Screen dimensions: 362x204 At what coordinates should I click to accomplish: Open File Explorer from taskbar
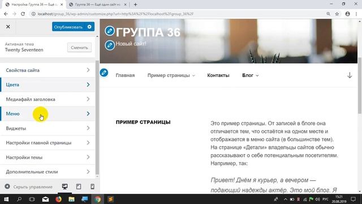[72, 199]
